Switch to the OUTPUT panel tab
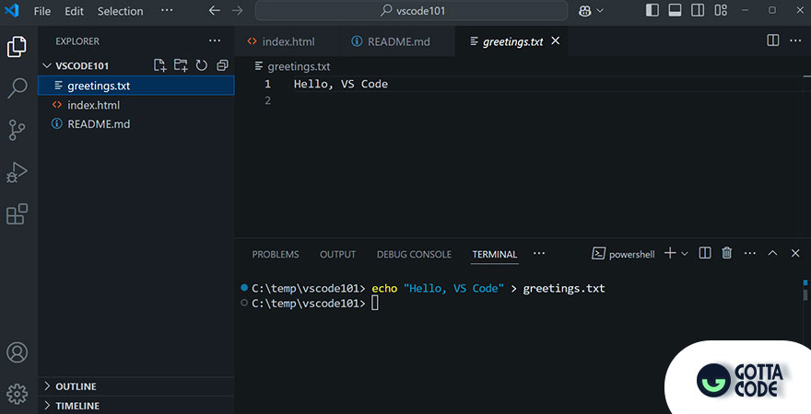Image resolution: width=811 pixels, height=414 pixels. pyautogui.click(x=337, y=255)
